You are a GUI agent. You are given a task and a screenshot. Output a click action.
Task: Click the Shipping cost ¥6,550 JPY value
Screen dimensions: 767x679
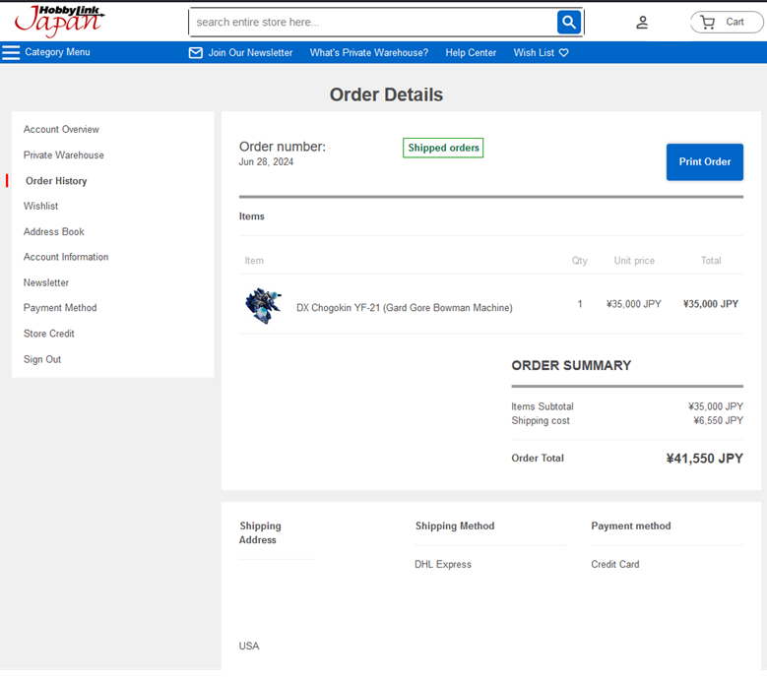718,420
